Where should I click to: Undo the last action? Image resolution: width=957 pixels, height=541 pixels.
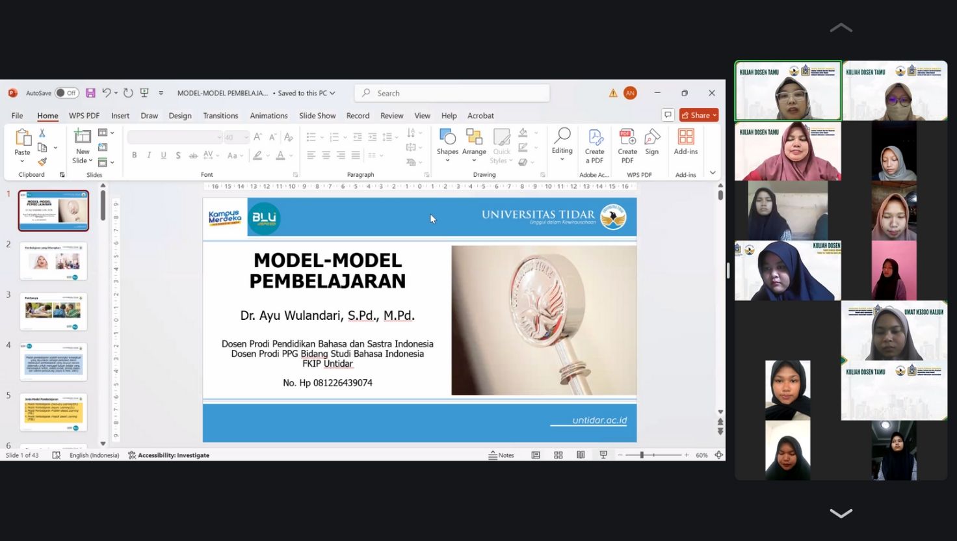[106, 93]
